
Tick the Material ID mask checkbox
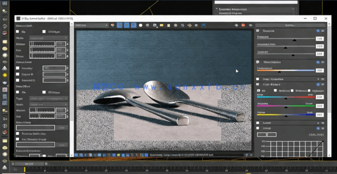(x=17, y=80)
